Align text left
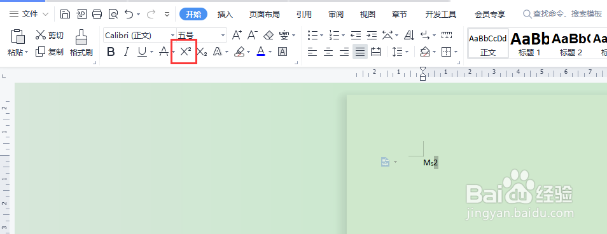 tap(312, 52)
